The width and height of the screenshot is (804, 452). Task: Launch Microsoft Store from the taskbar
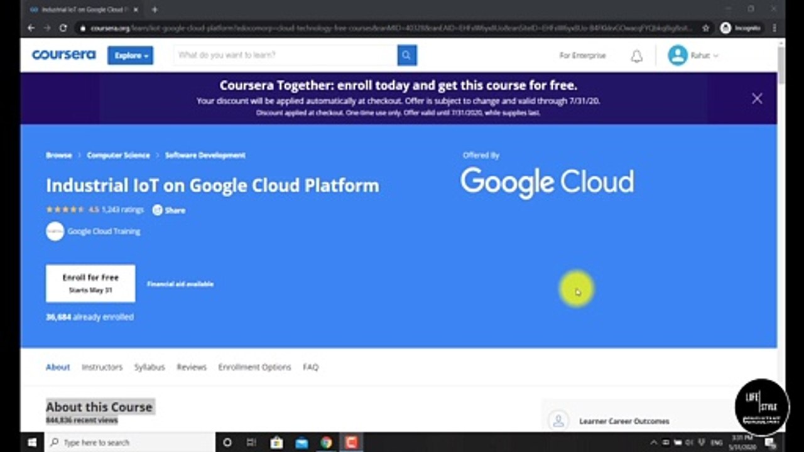click(x=276, y=443)
